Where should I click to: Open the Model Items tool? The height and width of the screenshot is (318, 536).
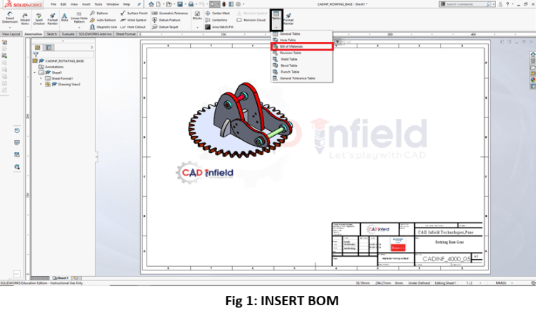tap(25, 18)
